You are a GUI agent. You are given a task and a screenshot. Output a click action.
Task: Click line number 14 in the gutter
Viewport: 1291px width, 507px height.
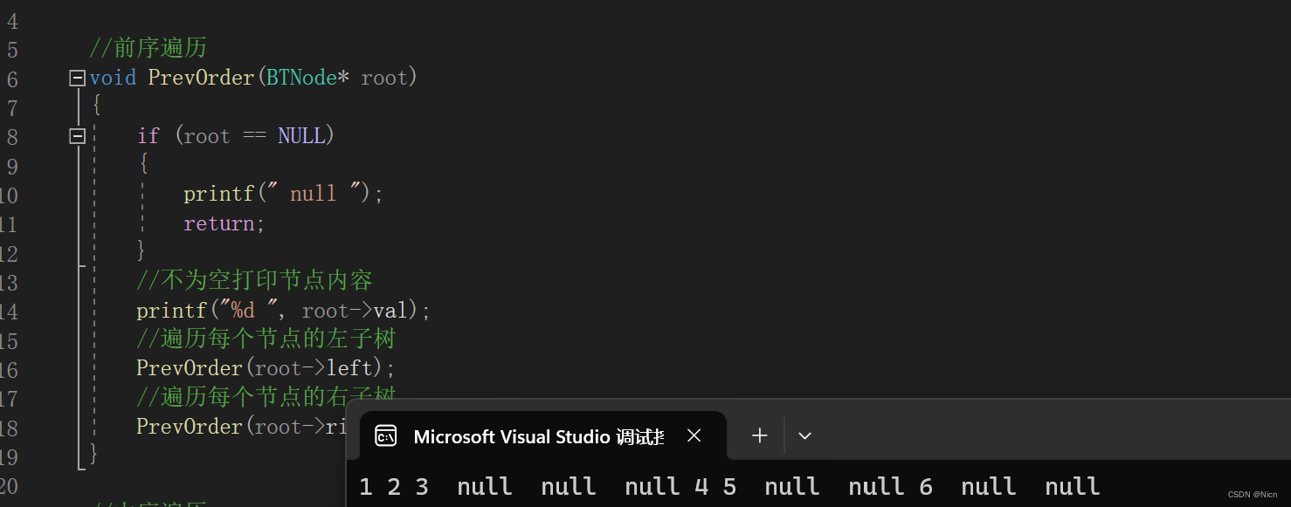tap(9, 312)
